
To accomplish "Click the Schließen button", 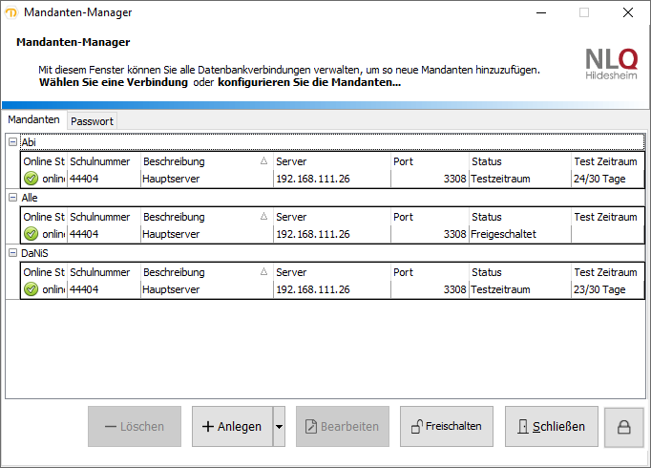I will point(551,427).
